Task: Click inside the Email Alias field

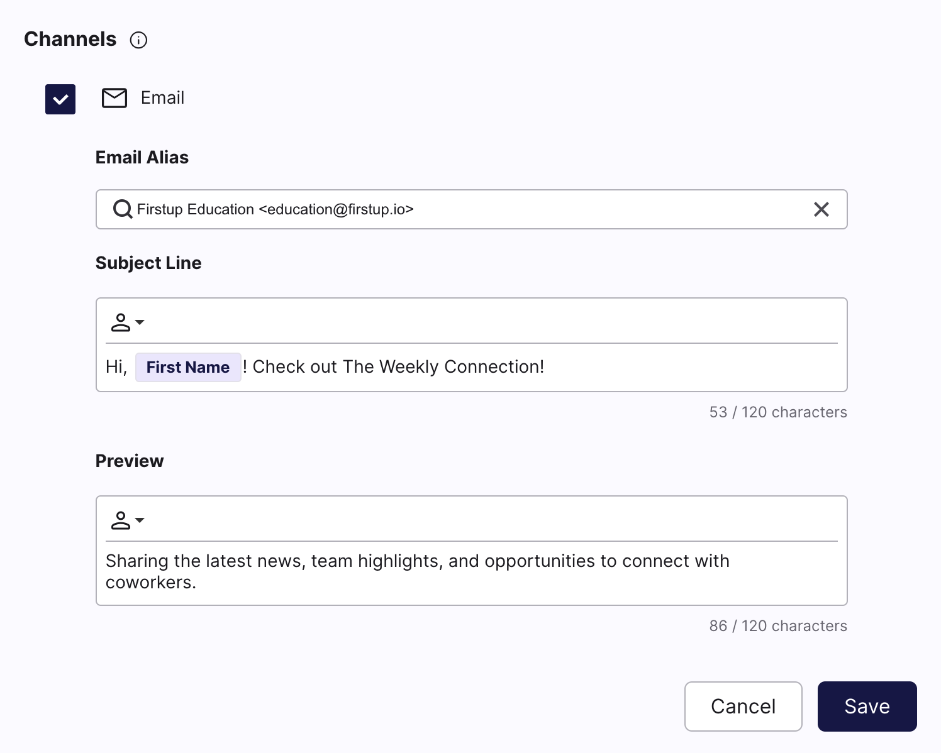Action: pos(472,209)
